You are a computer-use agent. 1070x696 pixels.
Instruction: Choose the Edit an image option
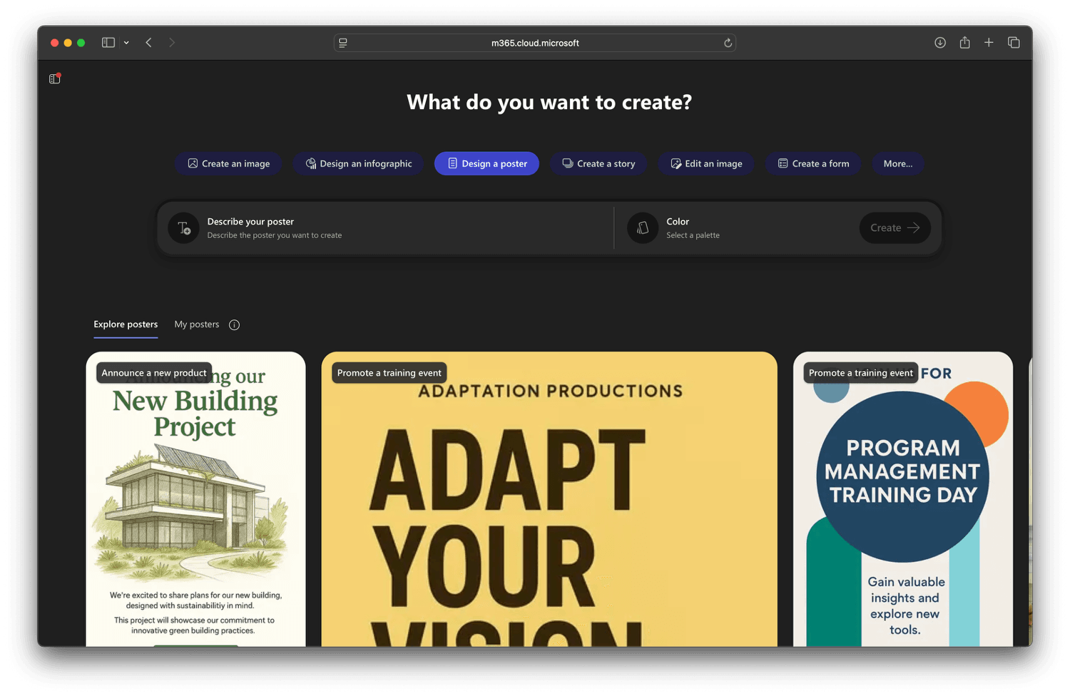[706, 164]
